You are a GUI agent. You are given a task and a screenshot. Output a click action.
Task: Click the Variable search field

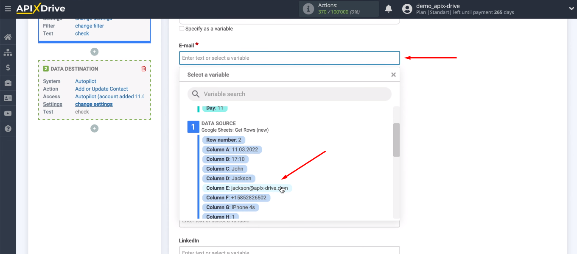[289, 94]
